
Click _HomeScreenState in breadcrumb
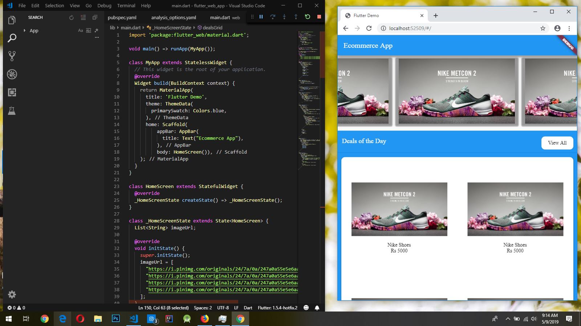coord(169,28)
